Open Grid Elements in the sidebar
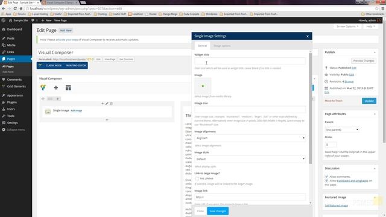Screen dimensions: 386x217 (x=16, y=86)
